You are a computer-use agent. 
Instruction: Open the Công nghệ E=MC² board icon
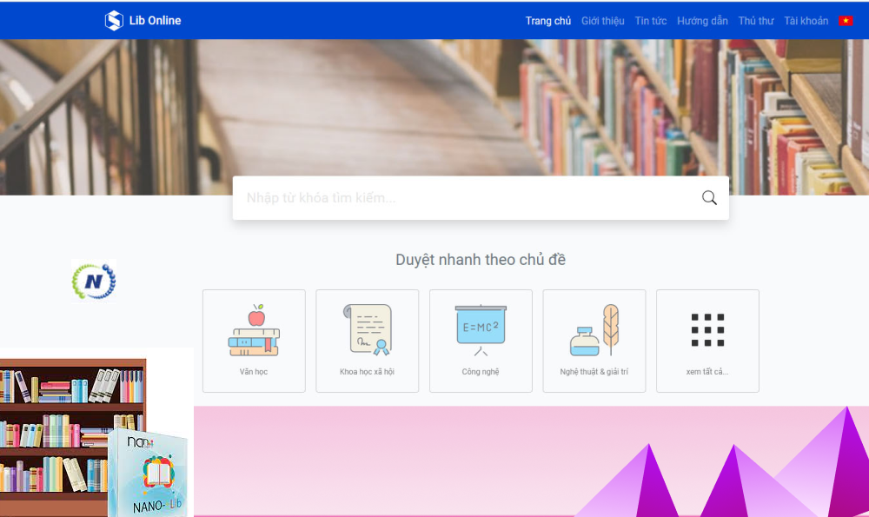point(481,330)
